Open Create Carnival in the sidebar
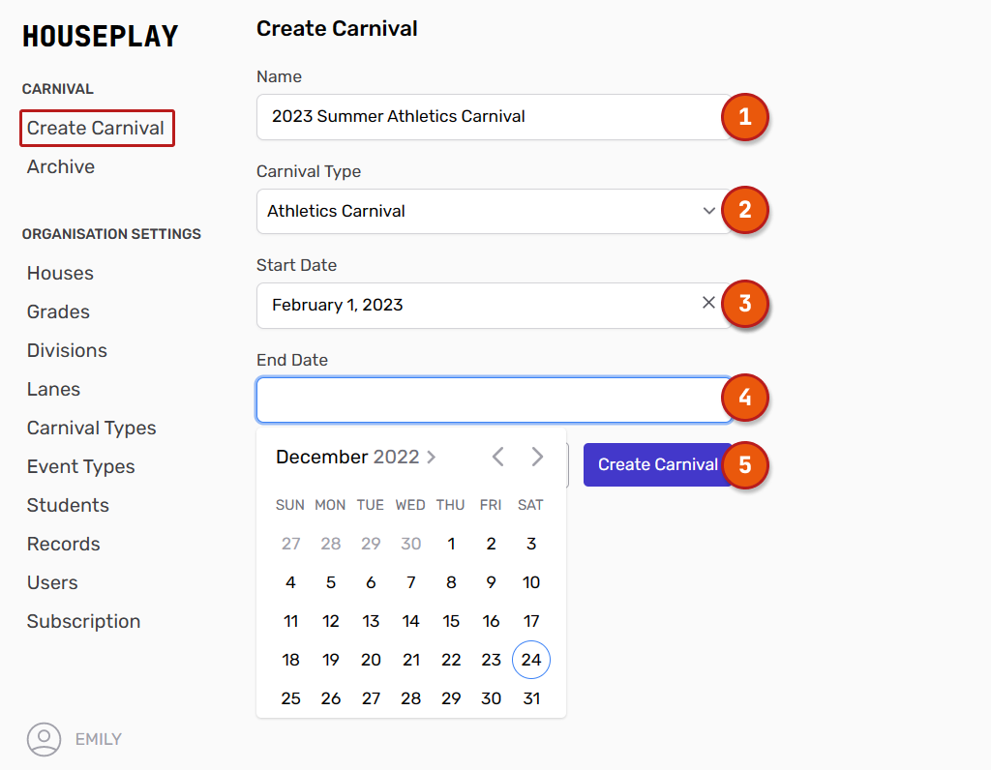The image size is (991, 770). pyautogui.click(x=96, y=128)
